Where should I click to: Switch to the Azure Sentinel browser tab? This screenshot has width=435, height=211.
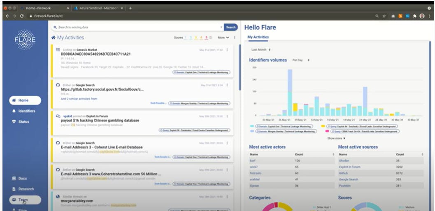click(x=98, y=8)
